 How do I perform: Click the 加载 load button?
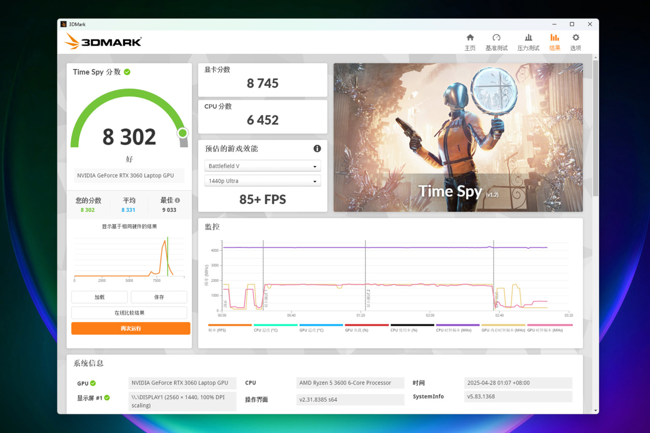click(100, 297)
